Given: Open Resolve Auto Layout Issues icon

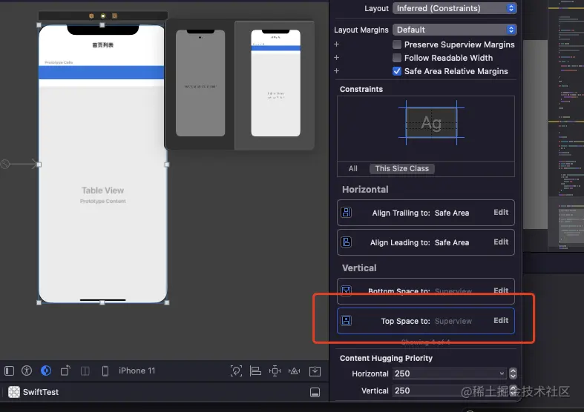Looking at the screenshot, I should pos(295,371).
